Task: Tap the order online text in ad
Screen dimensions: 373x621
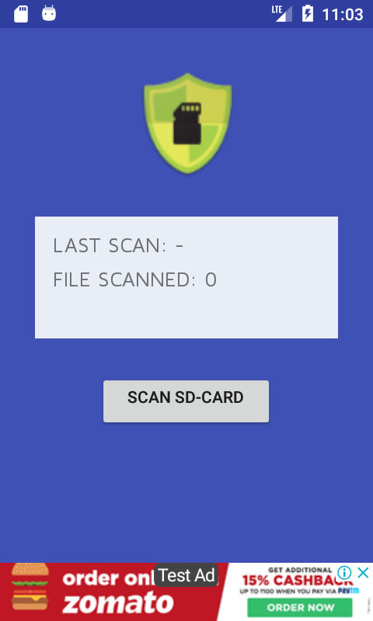Action: pyautogui.click(x=109, y=578)
